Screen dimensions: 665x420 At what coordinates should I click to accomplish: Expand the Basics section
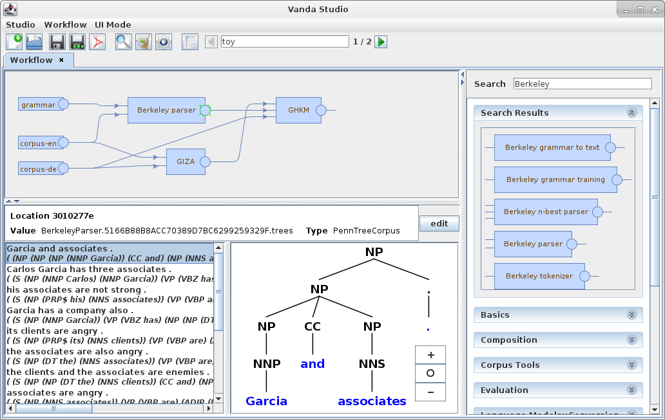(631, 315)
